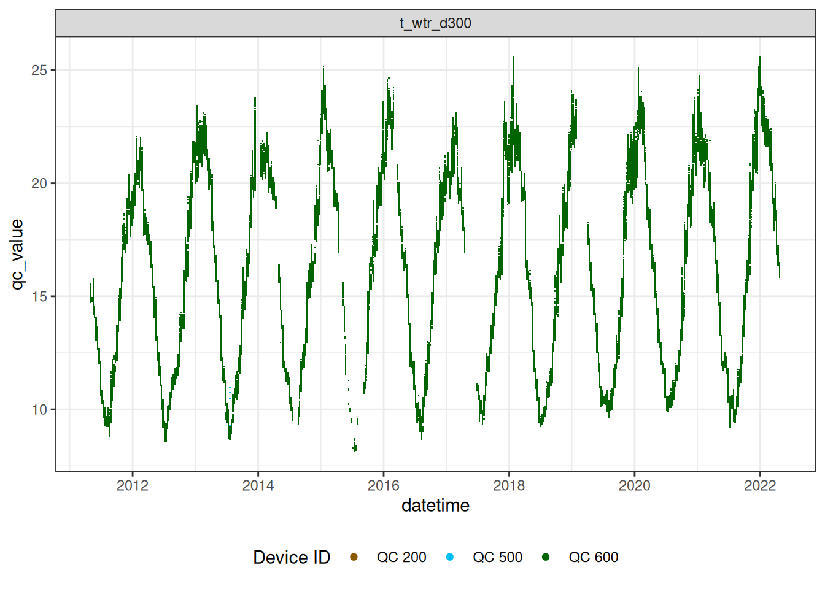Click the 2012 x-axis tick label

coord(133,486)
